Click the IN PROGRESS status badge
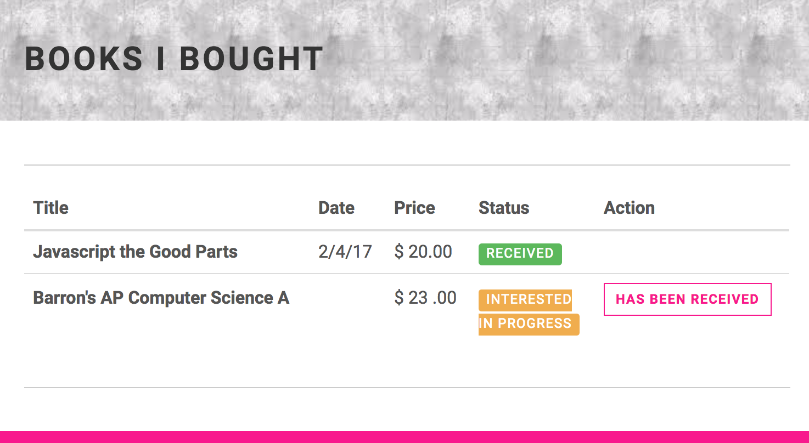Viewport: 809px width, 443px height. point(529,324)
